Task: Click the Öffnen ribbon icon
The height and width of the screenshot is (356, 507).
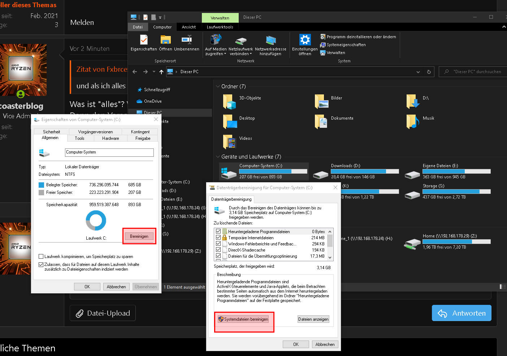Action: [x=165, y=40]
